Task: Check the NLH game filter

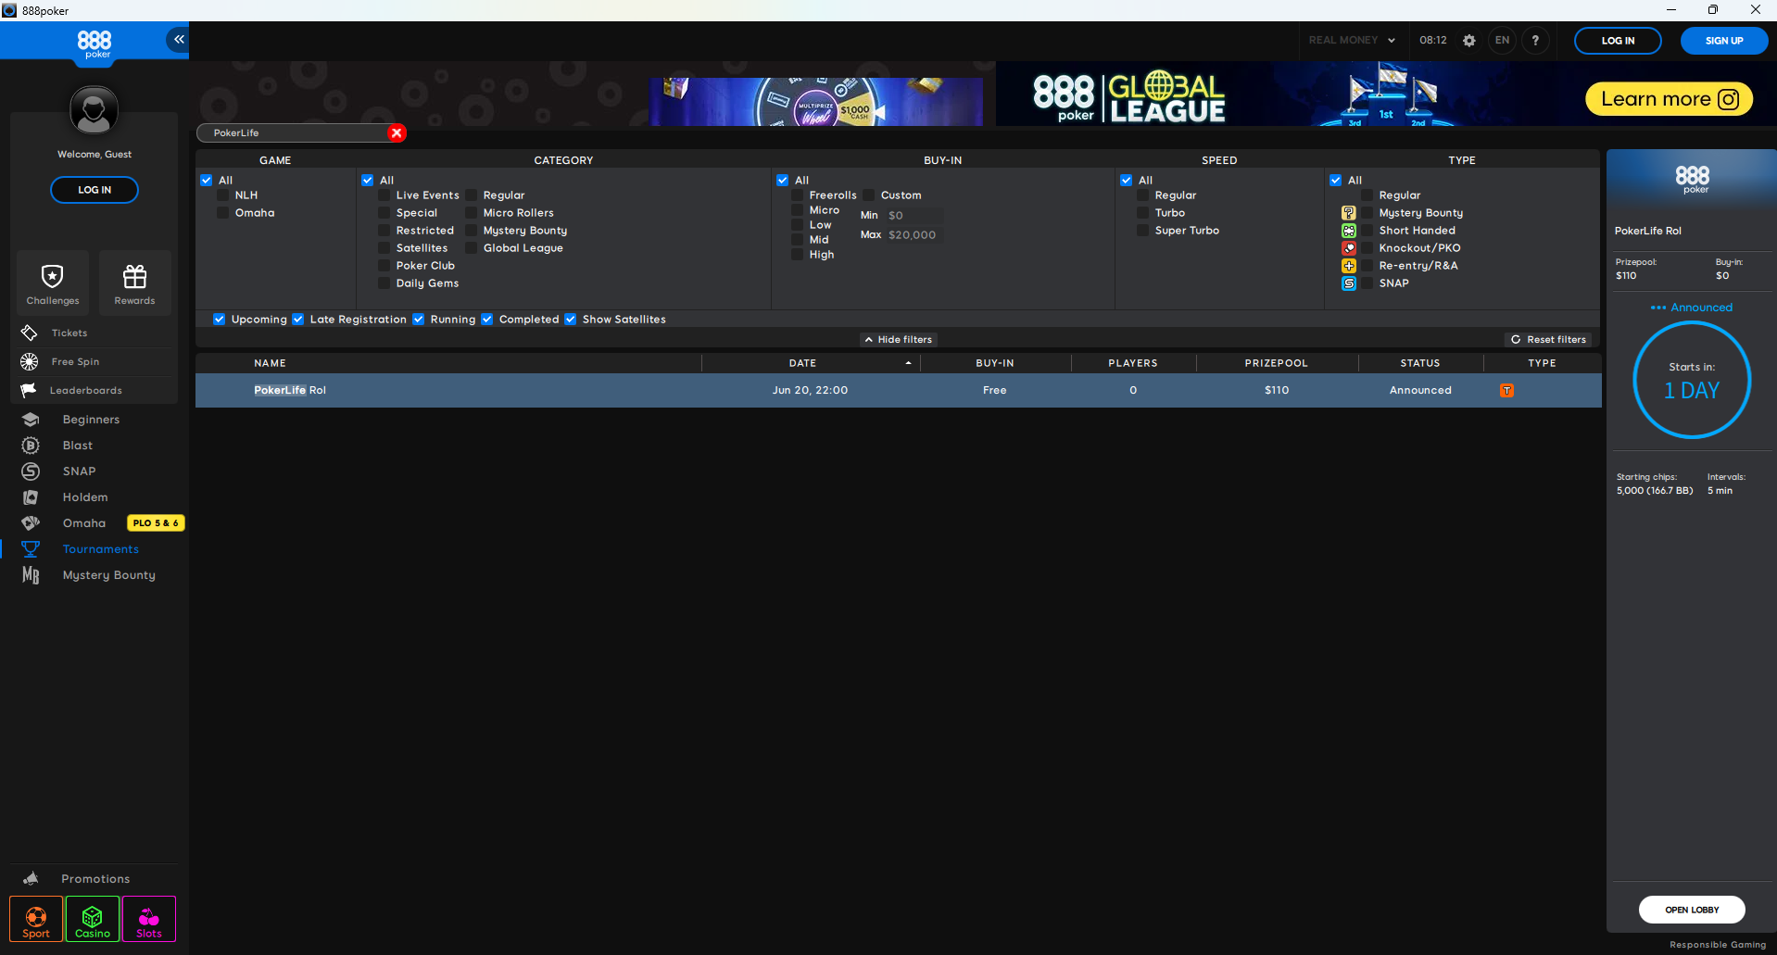Action: click(x=223, y=195)
